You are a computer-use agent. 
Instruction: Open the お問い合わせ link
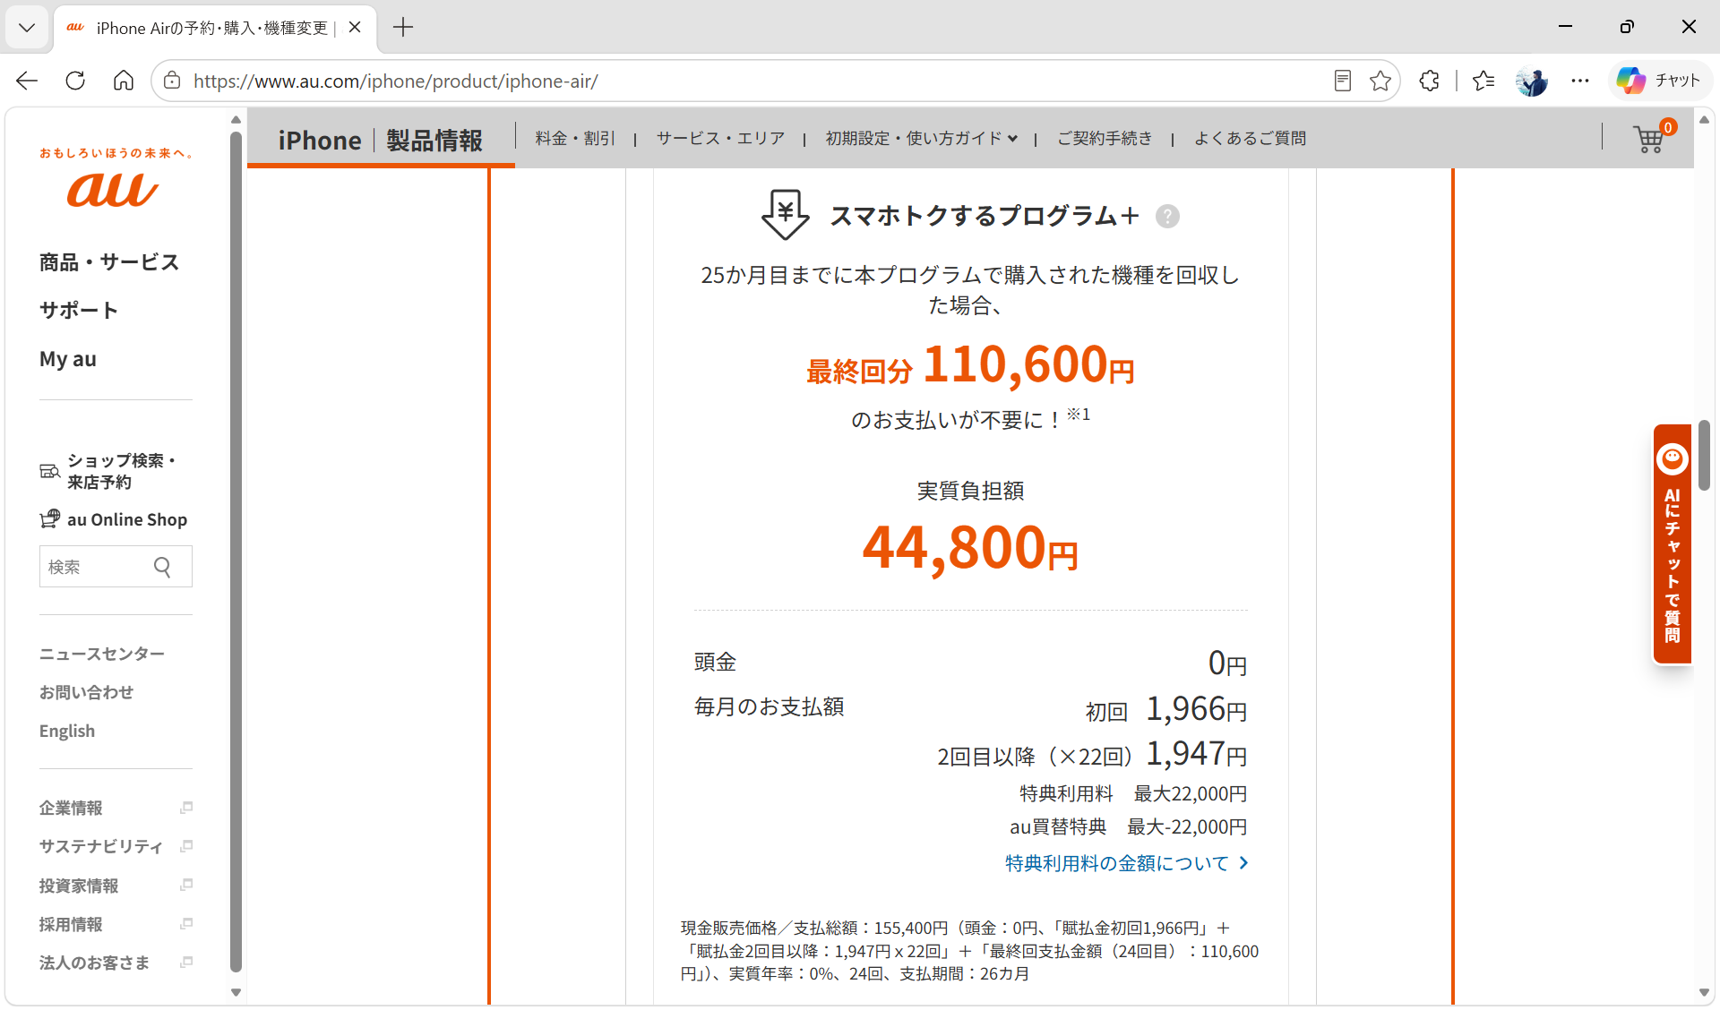click(86, 692)
